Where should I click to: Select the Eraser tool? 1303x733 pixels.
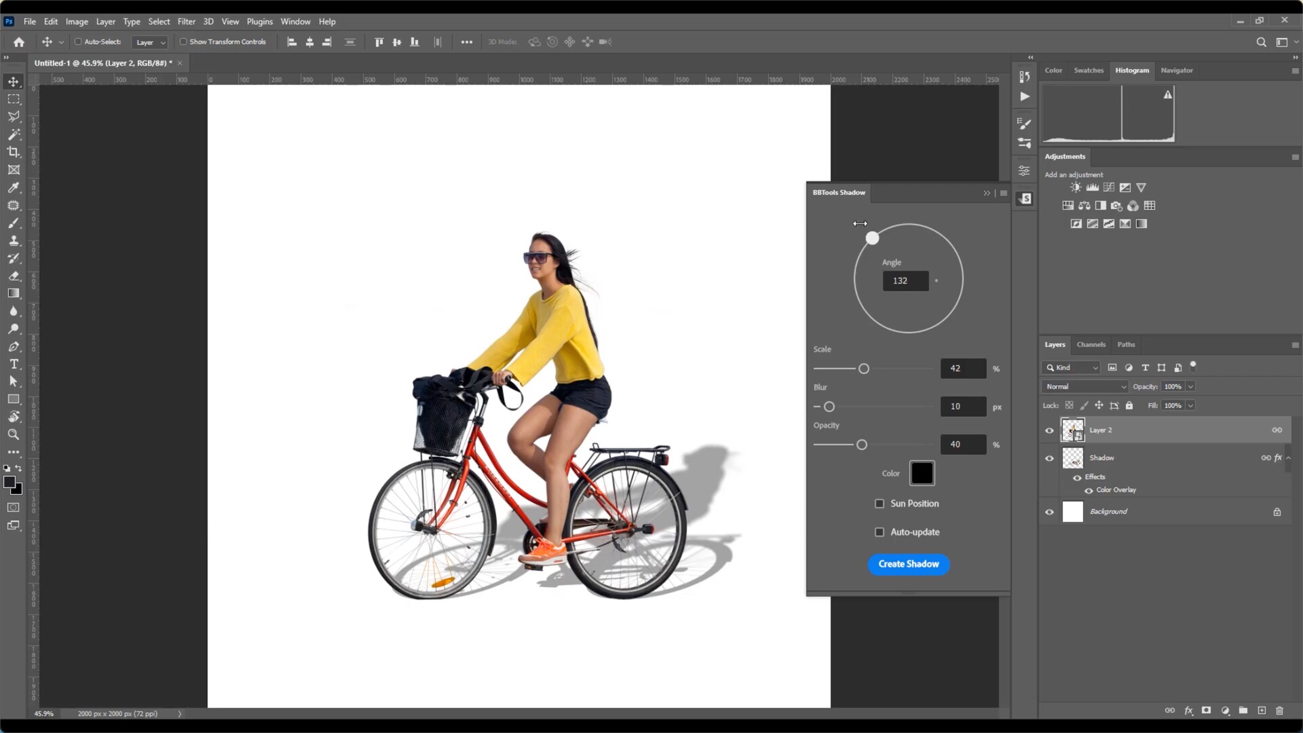(x=14, y=276)
